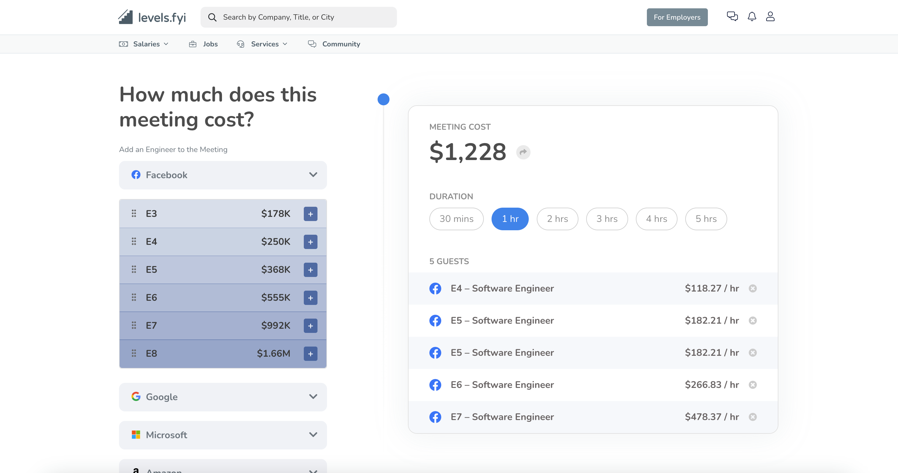Open the Salaries dropdown menu
The image size is (898, 473).
coord(144,44)
